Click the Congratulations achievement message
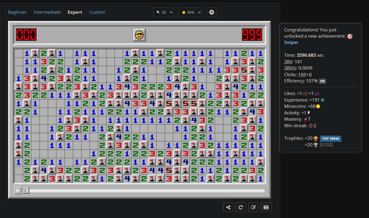Screen dimensions: 369x218 coord(318,36)
